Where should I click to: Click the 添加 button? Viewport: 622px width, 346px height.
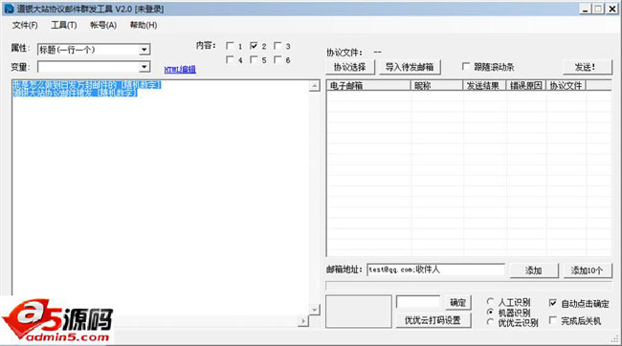pos(534,270)
